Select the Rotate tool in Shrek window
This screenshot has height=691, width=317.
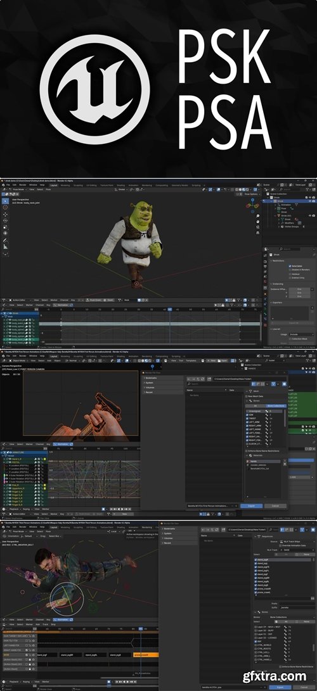coord(5,220)
